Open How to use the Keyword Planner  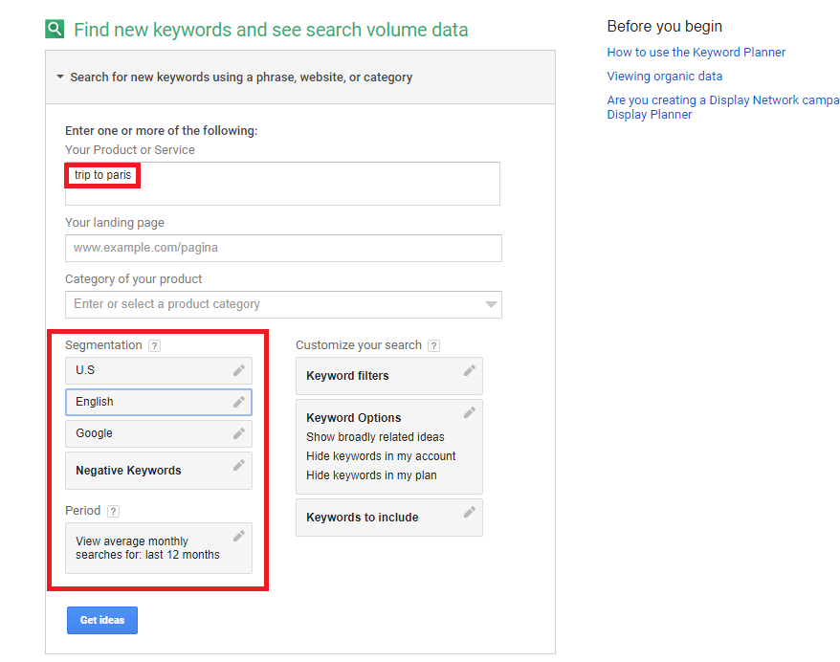click(696, 53)
